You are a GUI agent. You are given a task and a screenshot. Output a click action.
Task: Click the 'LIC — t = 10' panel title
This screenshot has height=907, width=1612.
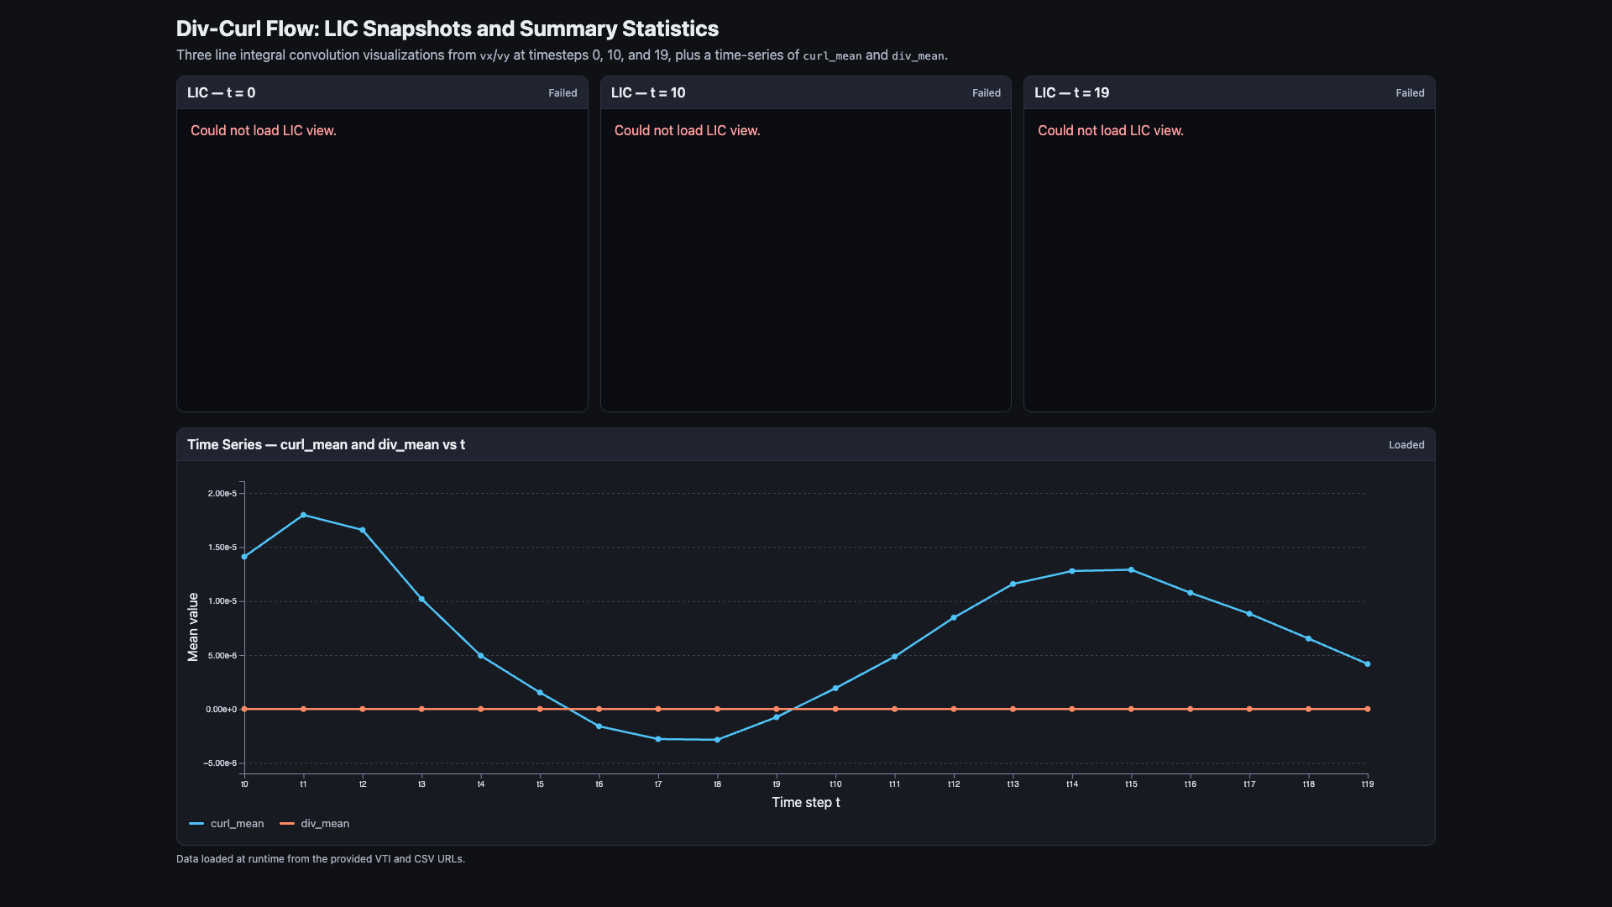tap(648, 93)
